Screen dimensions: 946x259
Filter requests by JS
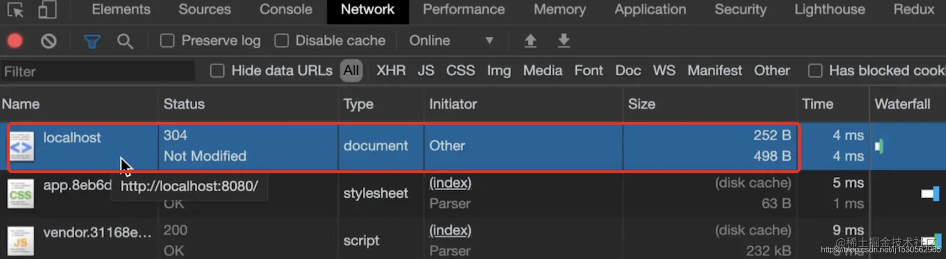pyautogui.click(x=426, y=71)
